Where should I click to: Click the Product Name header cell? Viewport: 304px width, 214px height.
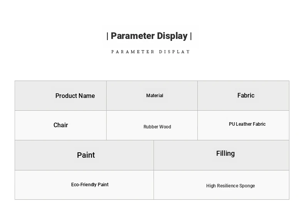point(75,96)
